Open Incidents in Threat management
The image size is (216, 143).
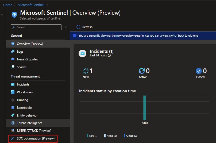38,84
